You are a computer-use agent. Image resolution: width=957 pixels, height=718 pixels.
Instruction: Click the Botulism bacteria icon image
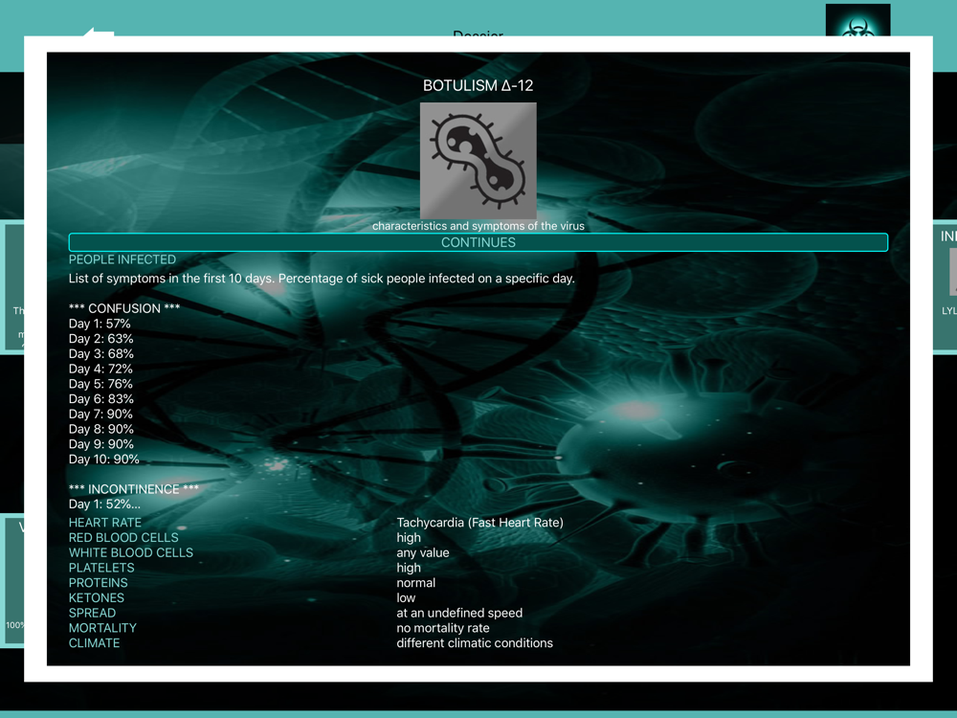(x=478, y=161)
